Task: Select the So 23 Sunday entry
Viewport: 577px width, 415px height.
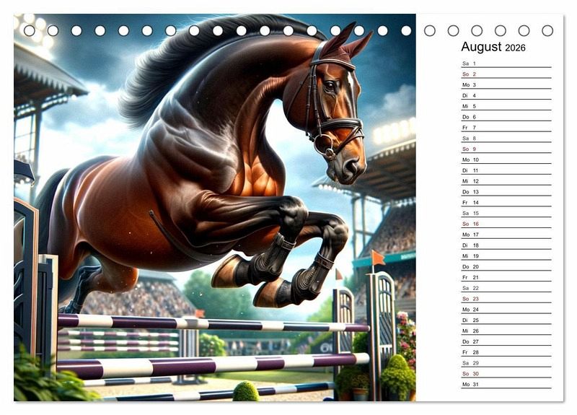Action: [x=506, y=299]
